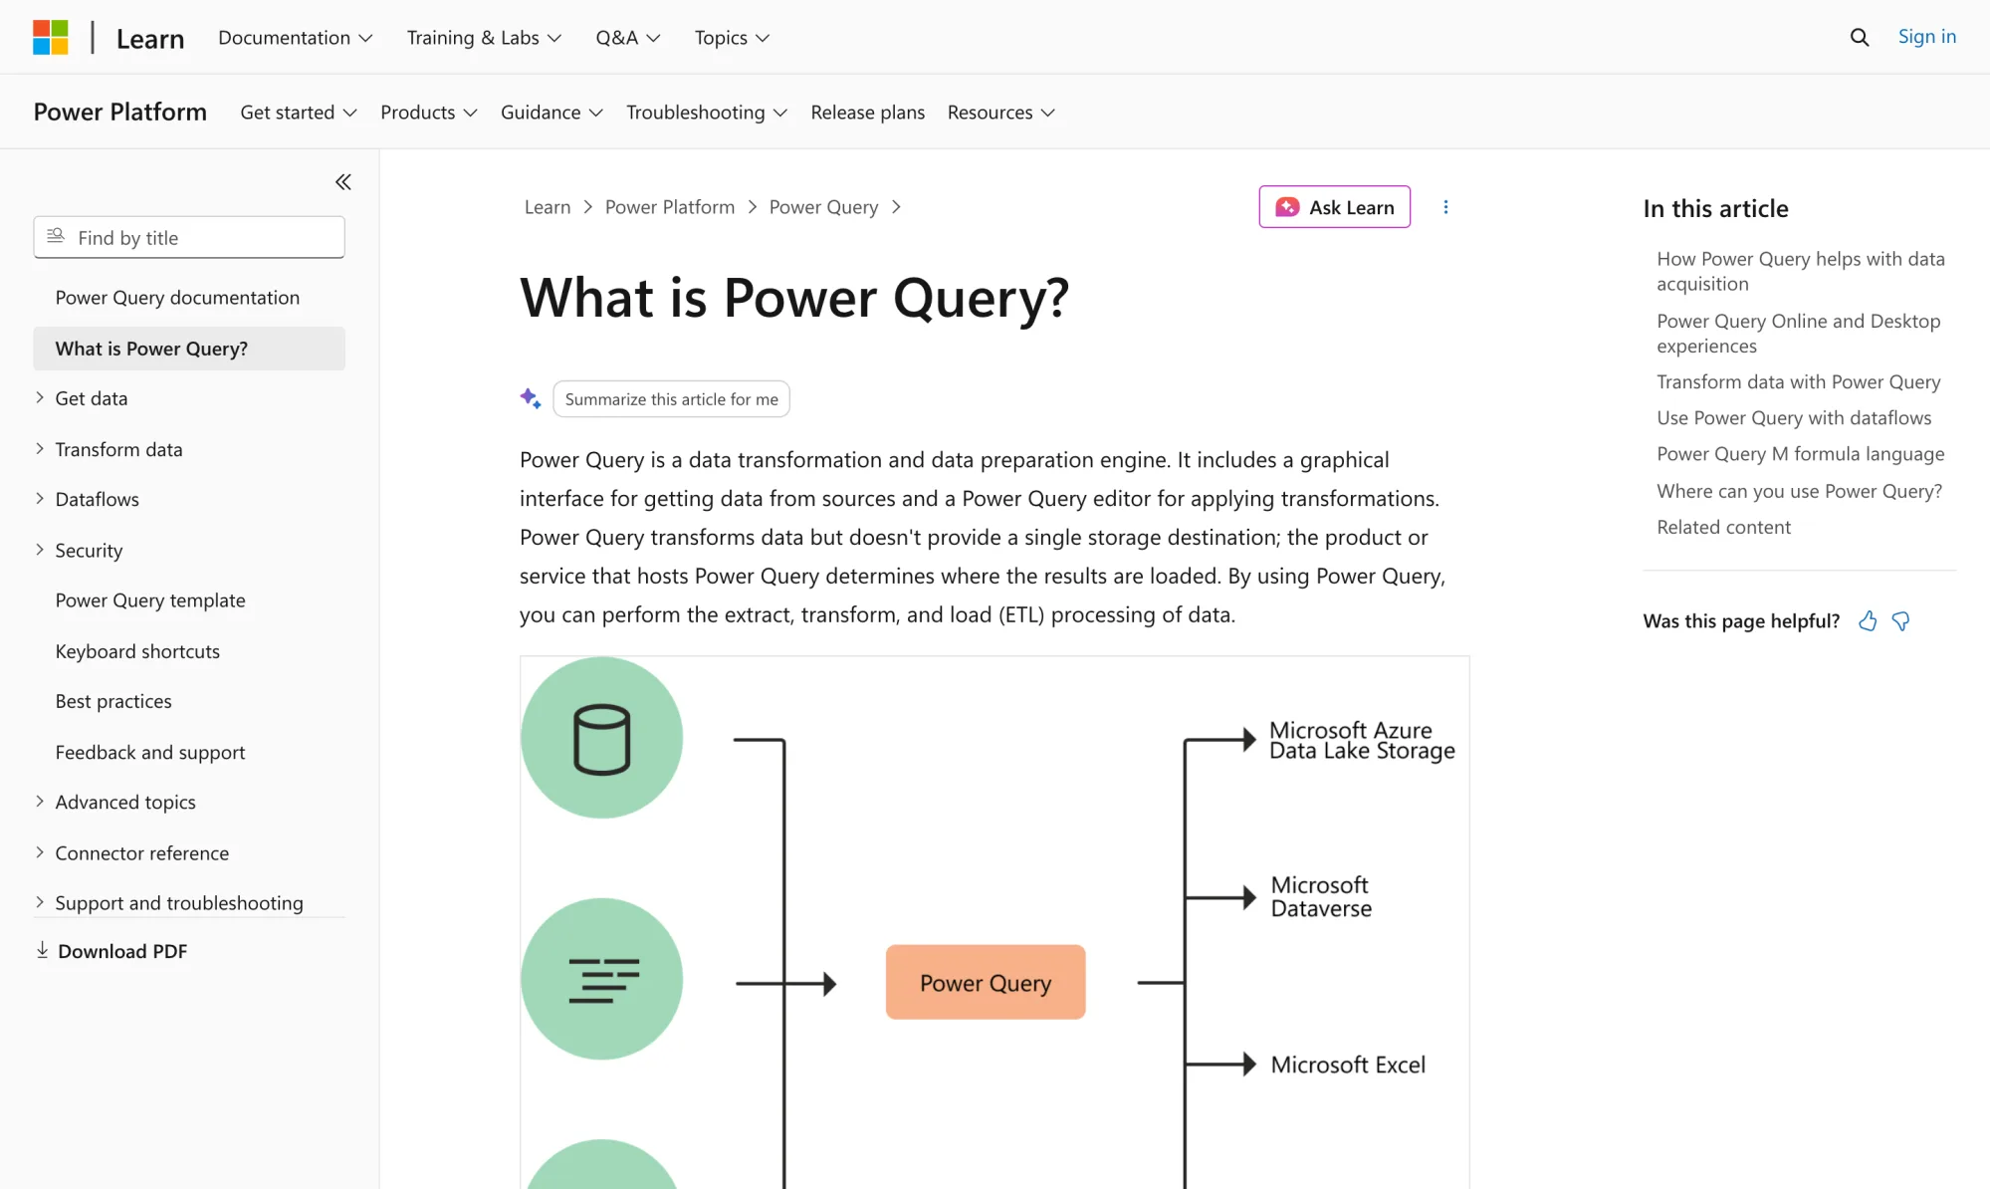Viewport: 1990px width, 1189px height.
Task: Open the Documentation dropdown menu
Action: (296, 38)
